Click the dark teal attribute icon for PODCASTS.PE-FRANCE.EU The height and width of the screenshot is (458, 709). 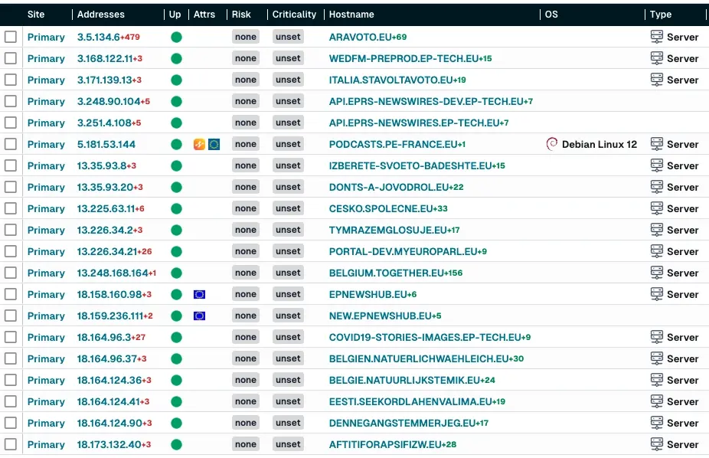(214, 144)
